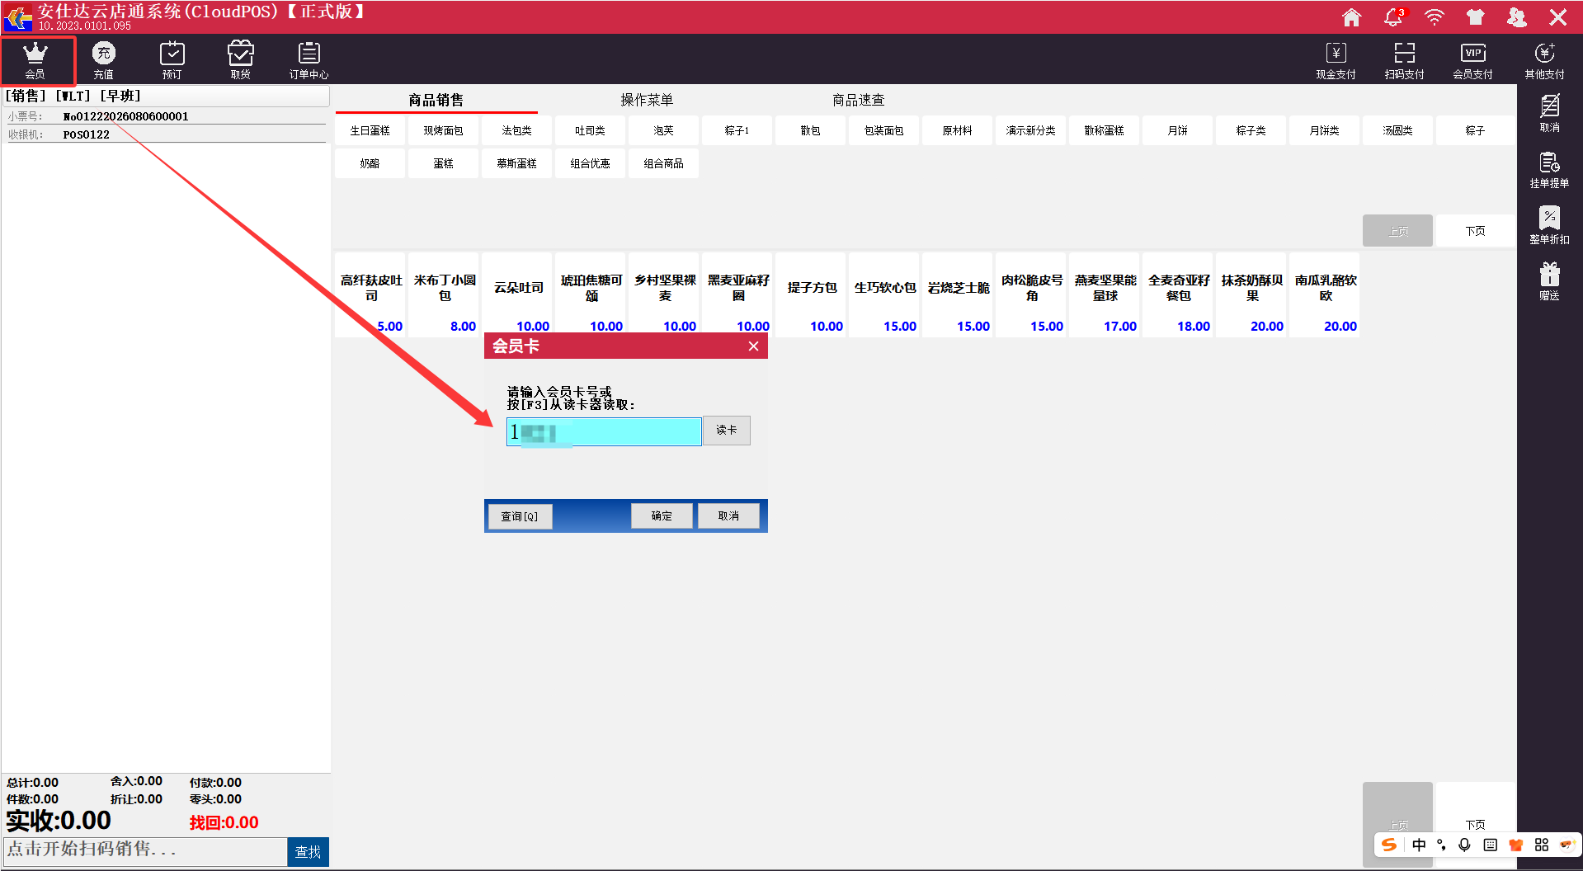Click the receipt number No01222026080600001
This screenshot has width=1583, height=871.
[x=126, y=116]
